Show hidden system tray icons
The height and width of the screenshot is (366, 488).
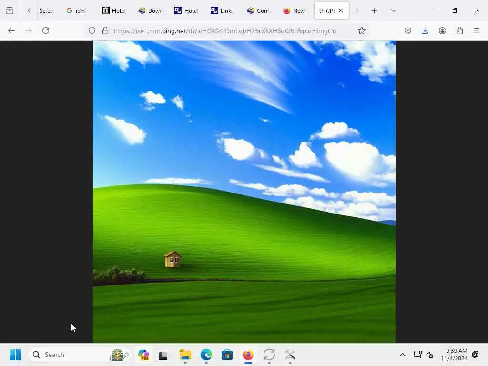tap(402, 355)
